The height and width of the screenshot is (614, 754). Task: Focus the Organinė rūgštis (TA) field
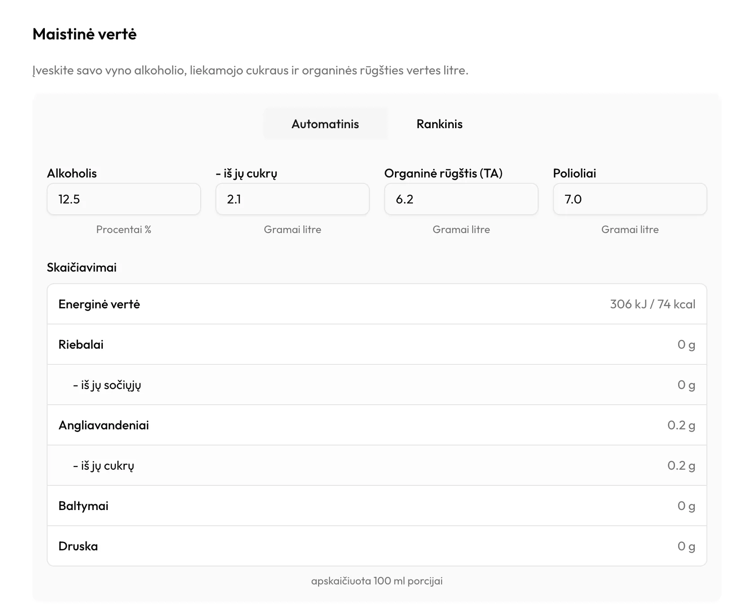click(461, 199)
